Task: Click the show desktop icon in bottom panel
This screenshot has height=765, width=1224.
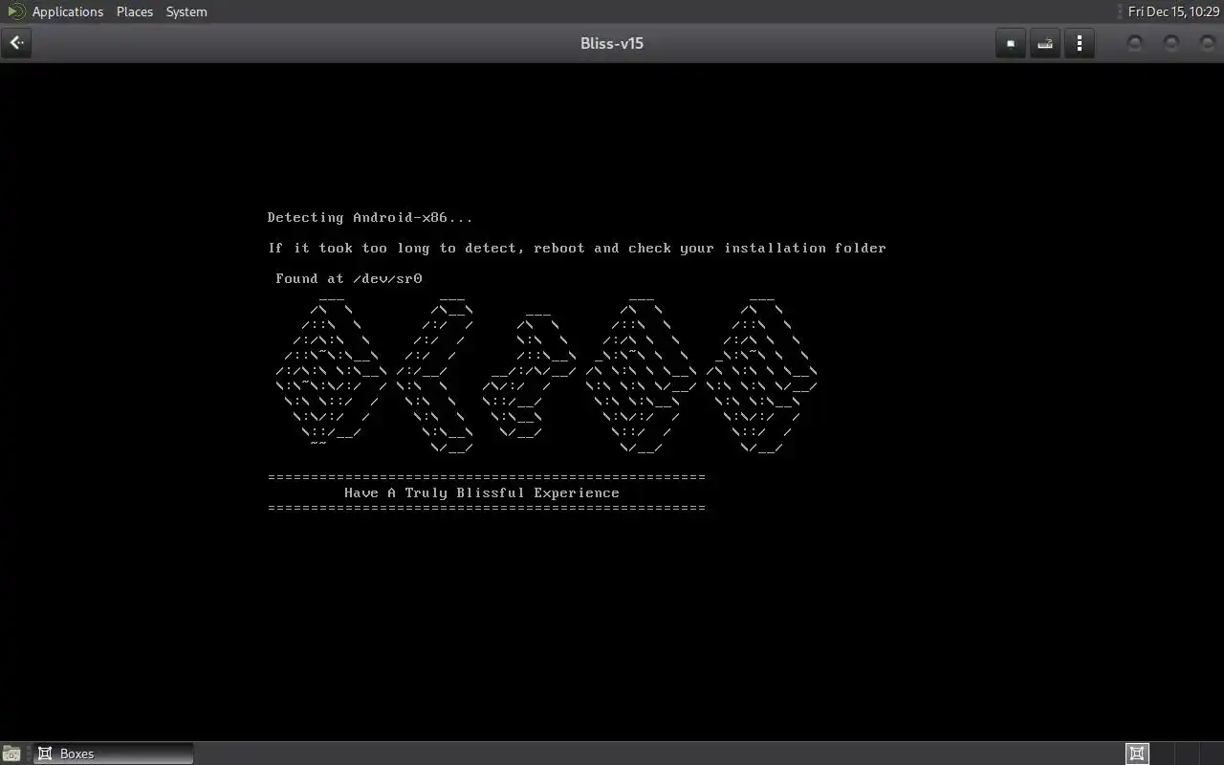Action: click(x=11, y=754)
